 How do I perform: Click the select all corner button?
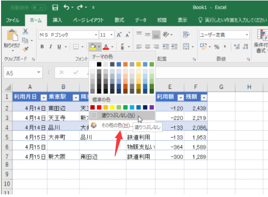tap(8, 87)
